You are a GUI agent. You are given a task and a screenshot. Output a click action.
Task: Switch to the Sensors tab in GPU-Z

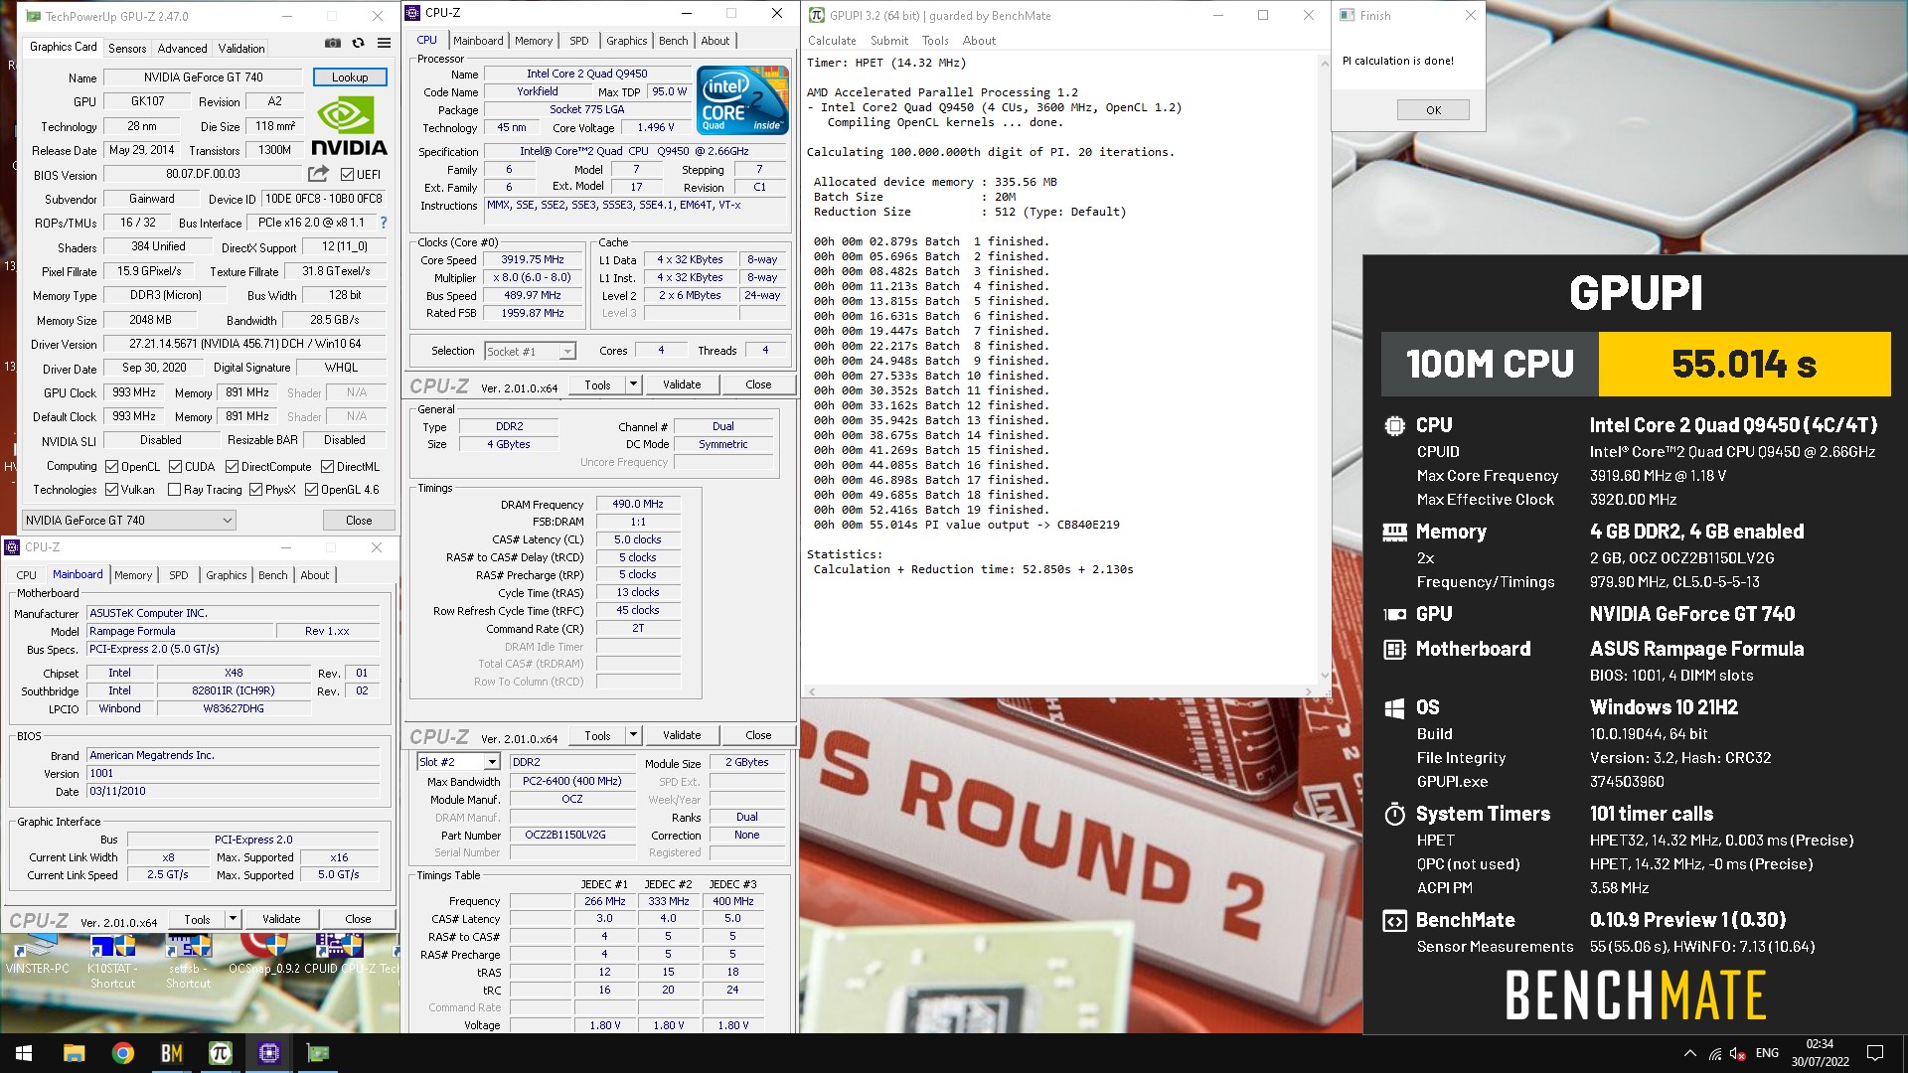click(x=127, y=48)
